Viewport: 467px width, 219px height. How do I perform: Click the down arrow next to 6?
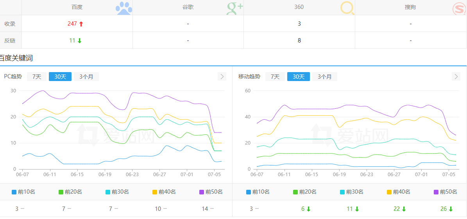(x=309, y=209)
